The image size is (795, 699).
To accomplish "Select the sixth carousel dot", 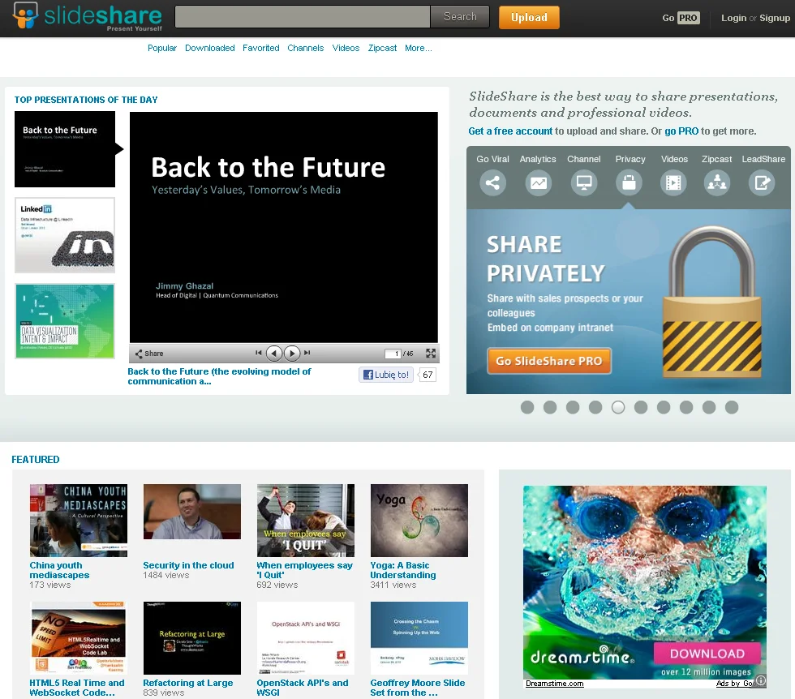I will click(x=641, y=407).
